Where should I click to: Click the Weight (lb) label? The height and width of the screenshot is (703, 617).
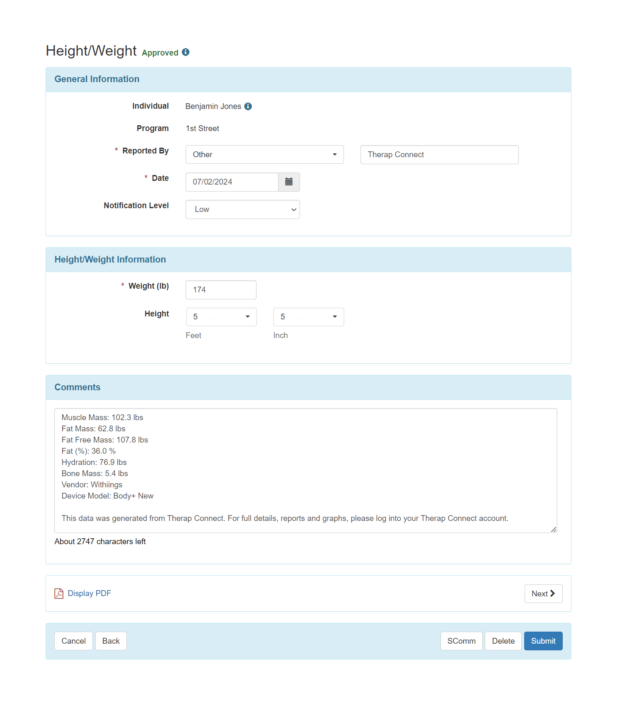[149, 286]
